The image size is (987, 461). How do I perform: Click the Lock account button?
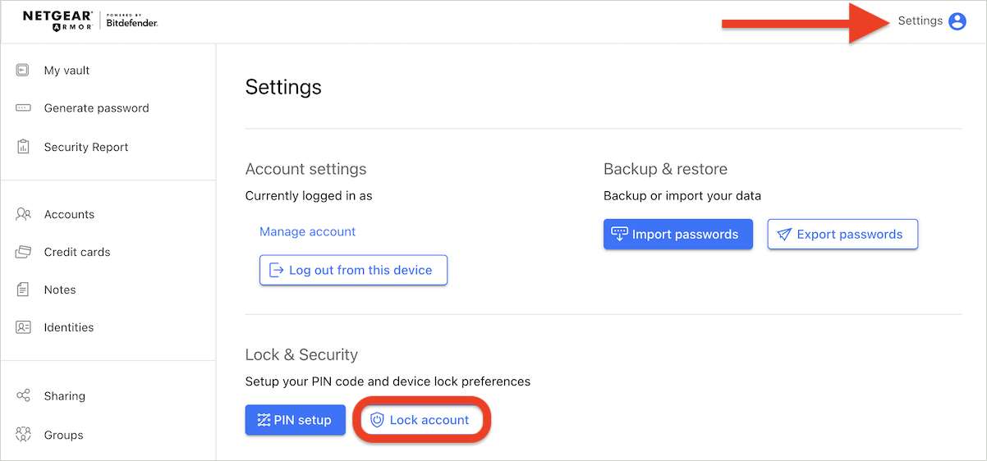click(421, 420)
